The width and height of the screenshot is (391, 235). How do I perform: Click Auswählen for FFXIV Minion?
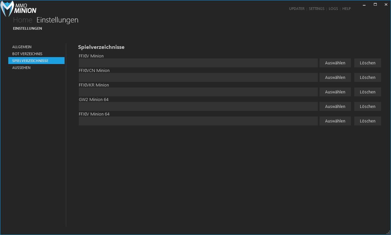pyautogui.click(x=335, y=63)
